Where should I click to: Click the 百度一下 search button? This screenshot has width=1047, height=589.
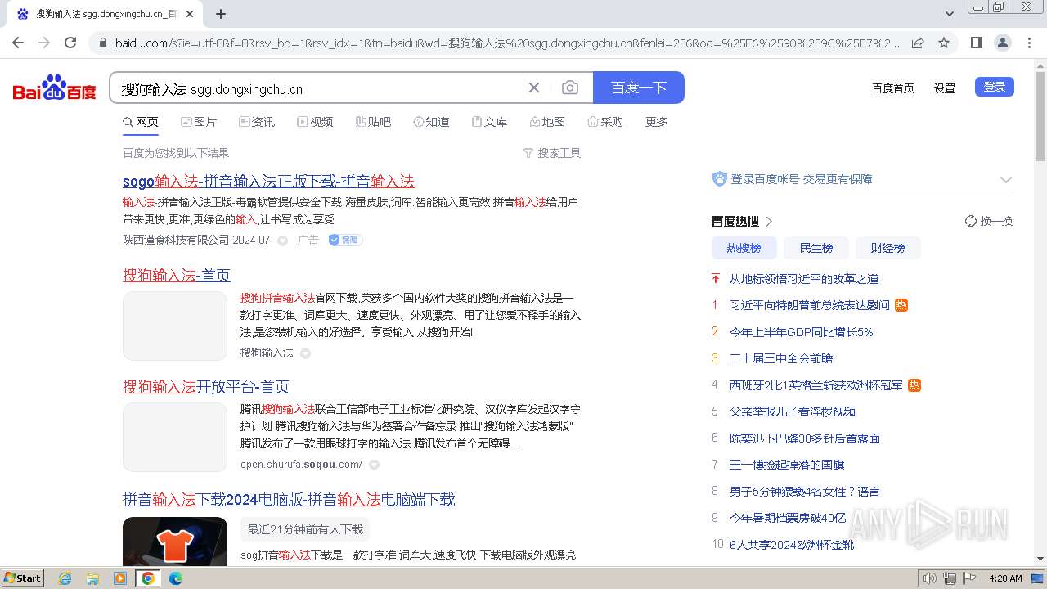[639, 88]
